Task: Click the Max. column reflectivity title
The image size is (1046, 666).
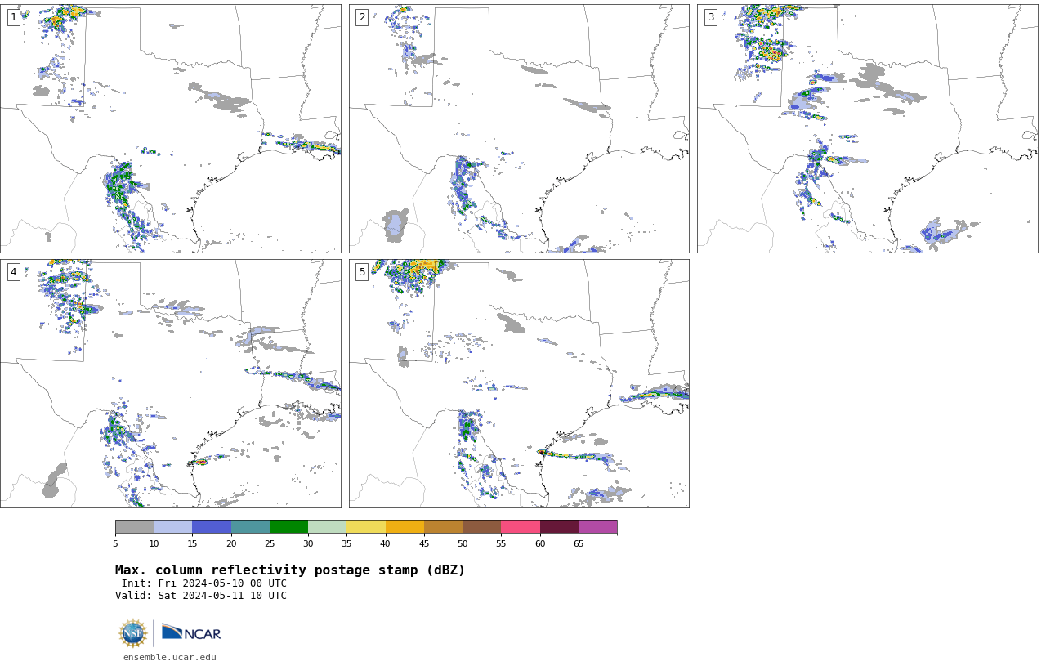Action: point(290,570)
